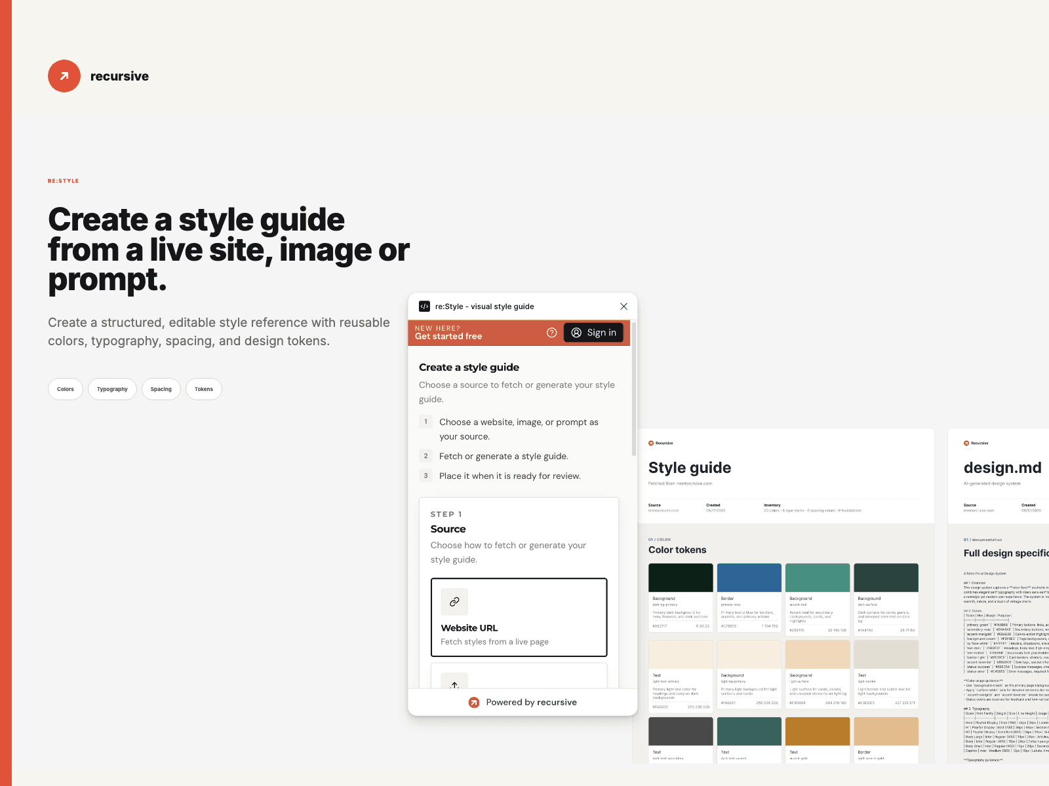Close the re:Style plugin panel
The height and width of the screenshot is (786, 1049).
[623, 307]
